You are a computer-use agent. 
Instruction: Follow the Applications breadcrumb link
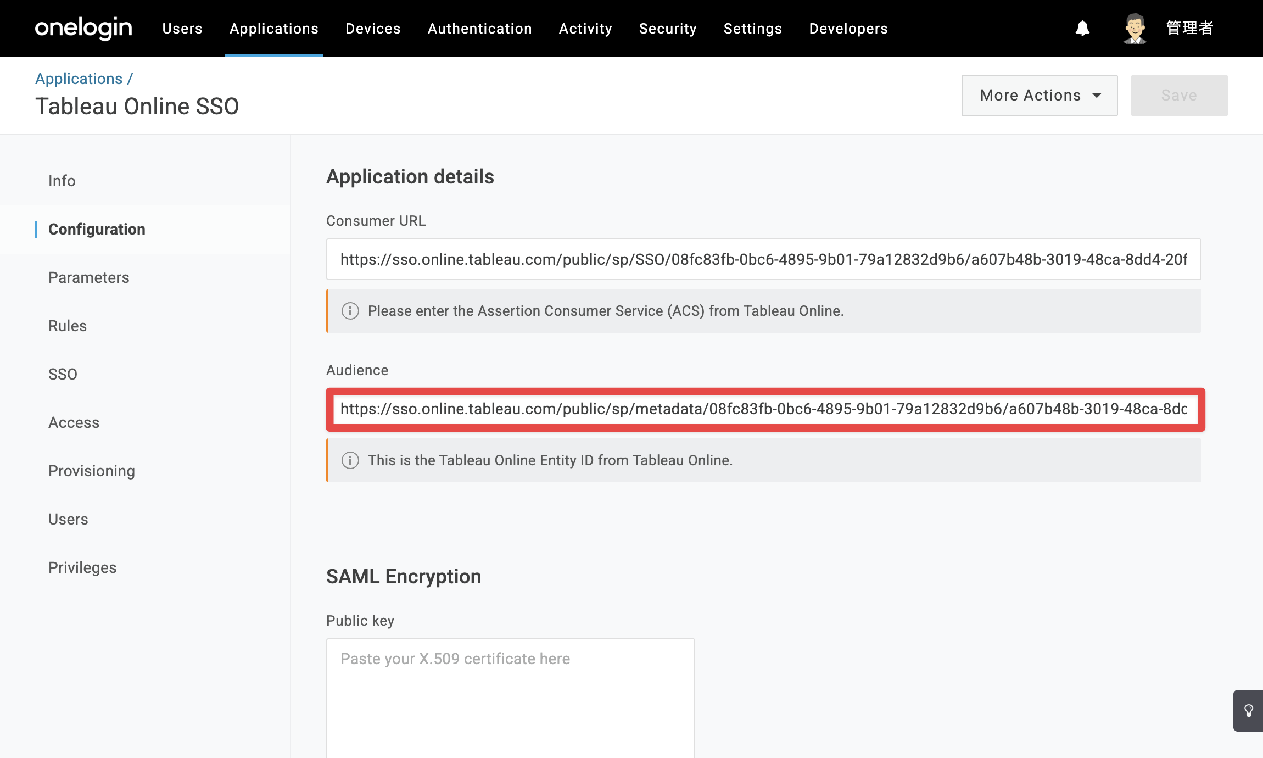tap(79, 79)
